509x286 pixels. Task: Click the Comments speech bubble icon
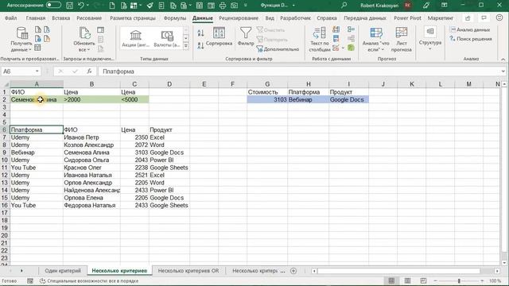coord(484,18)
